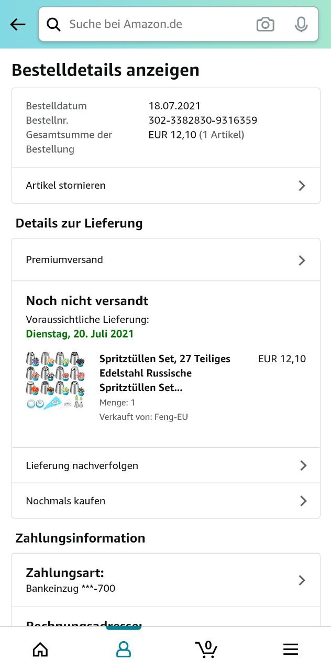Open Spritztüllen Set product title link

(164, 373)
